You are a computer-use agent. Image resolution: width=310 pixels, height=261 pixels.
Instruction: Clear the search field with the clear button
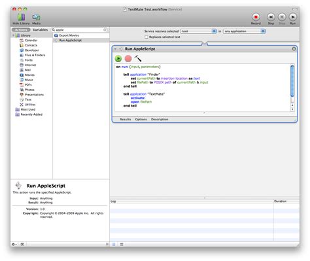105,30
